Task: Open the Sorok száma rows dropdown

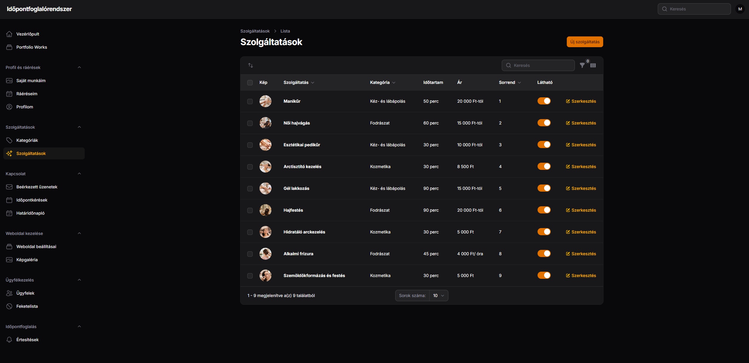Action: [x=438, y=296]
